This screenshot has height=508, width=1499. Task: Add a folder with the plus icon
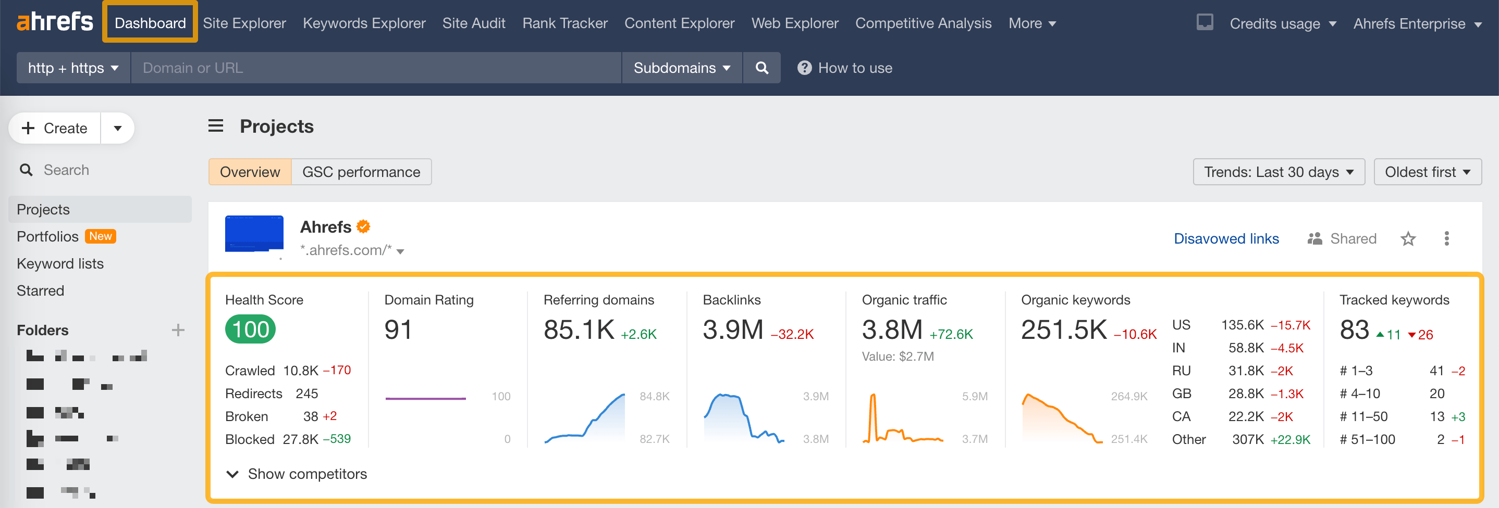click(178, 329)
